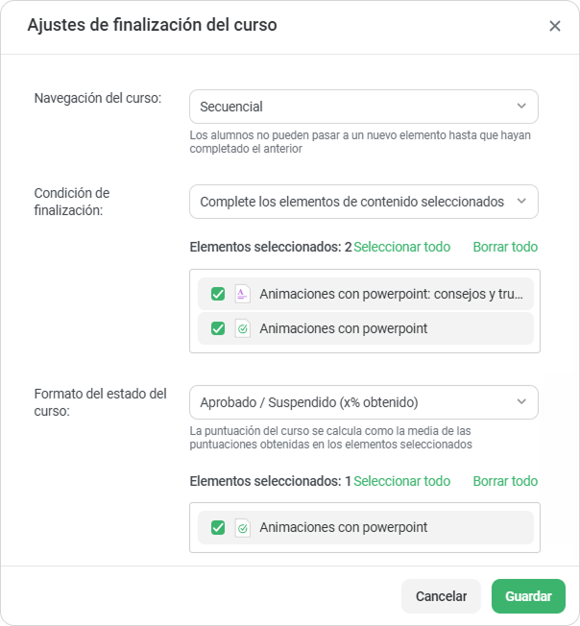Click the Guardar button
This screenshot has height=626, width=580.
click(528, 596)
